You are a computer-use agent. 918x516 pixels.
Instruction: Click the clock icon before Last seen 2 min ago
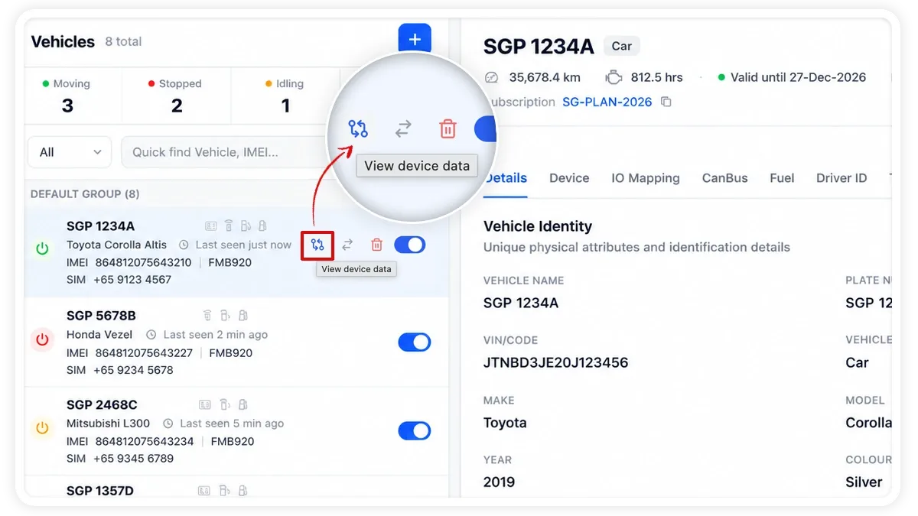(x=151, y=335)
